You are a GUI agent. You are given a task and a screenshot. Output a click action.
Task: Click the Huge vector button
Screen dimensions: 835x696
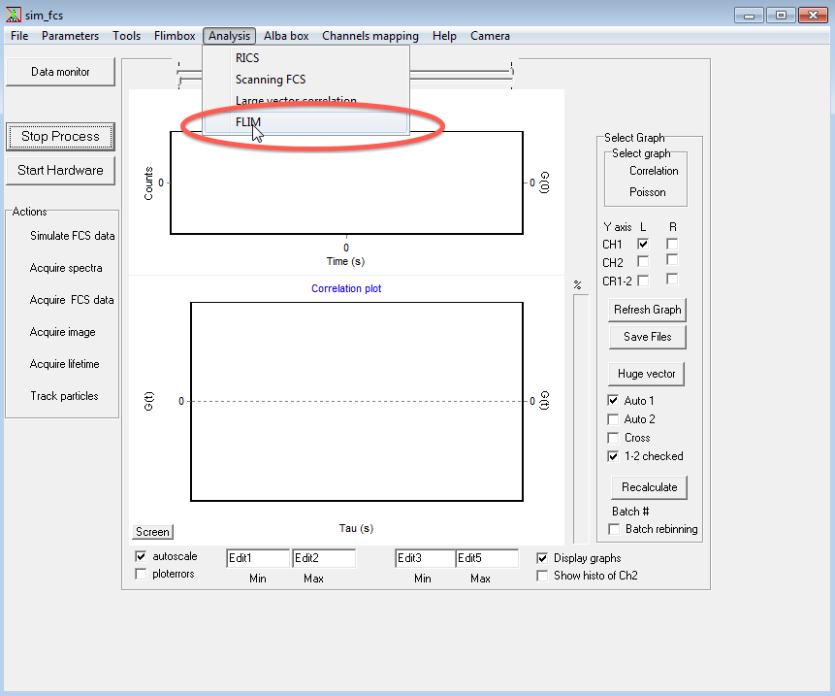coord(646,374)
